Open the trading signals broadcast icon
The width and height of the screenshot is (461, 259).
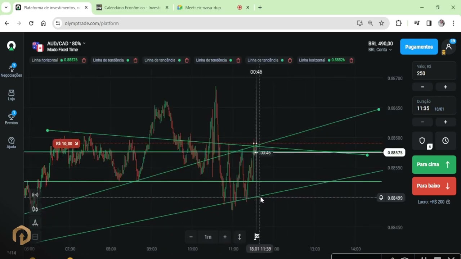click(x=35, y=195)
